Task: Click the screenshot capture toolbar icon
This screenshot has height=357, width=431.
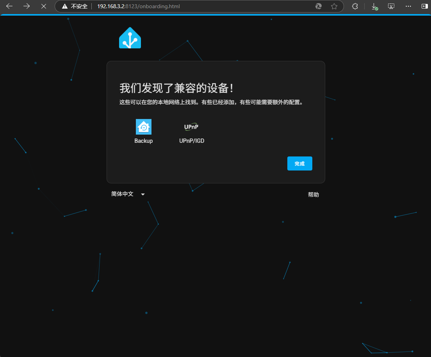Action: (x=391, y=6)
